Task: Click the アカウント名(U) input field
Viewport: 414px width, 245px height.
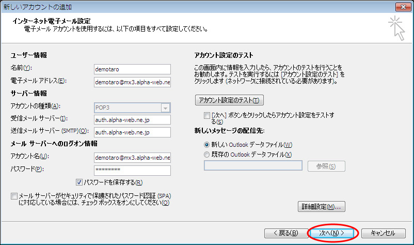Action: 132,158
